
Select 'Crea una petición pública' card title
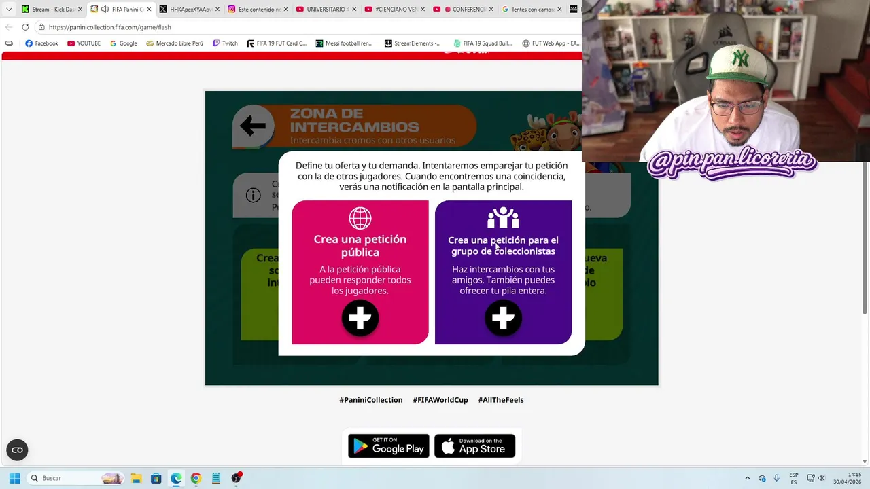pyautogui.click(x=360, y=246)
